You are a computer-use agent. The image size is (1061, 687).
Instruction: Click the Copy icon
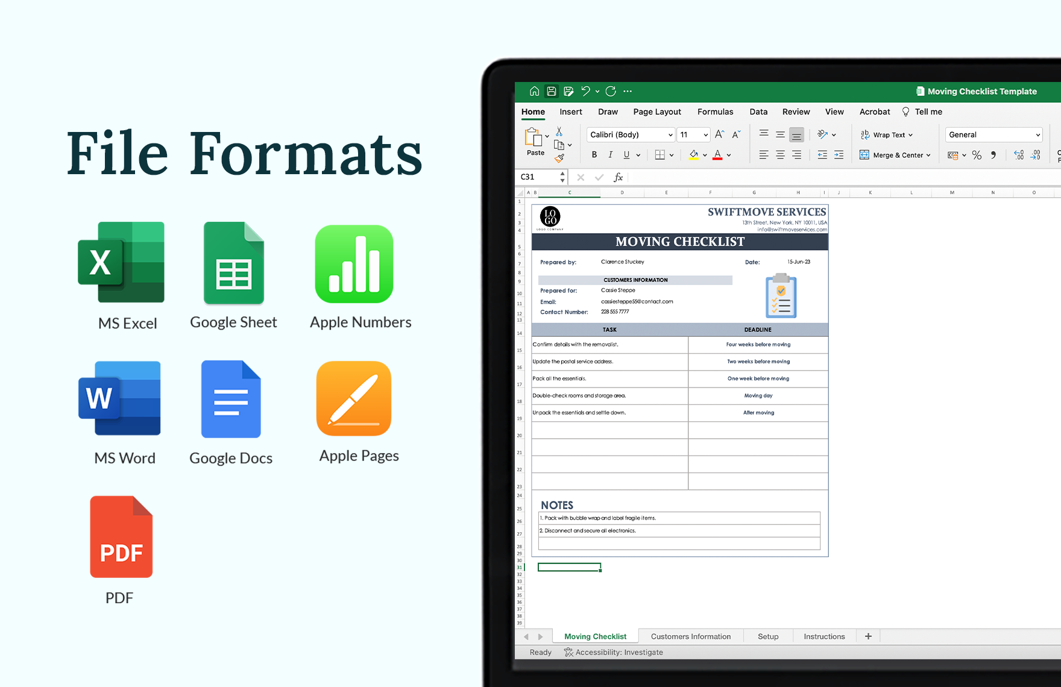559,145
